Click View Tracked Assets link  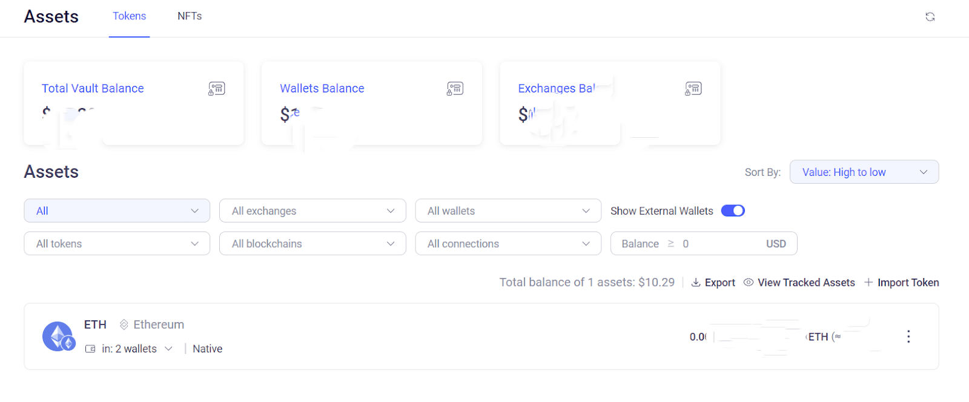pyautogui.click(x=799, y=282)
